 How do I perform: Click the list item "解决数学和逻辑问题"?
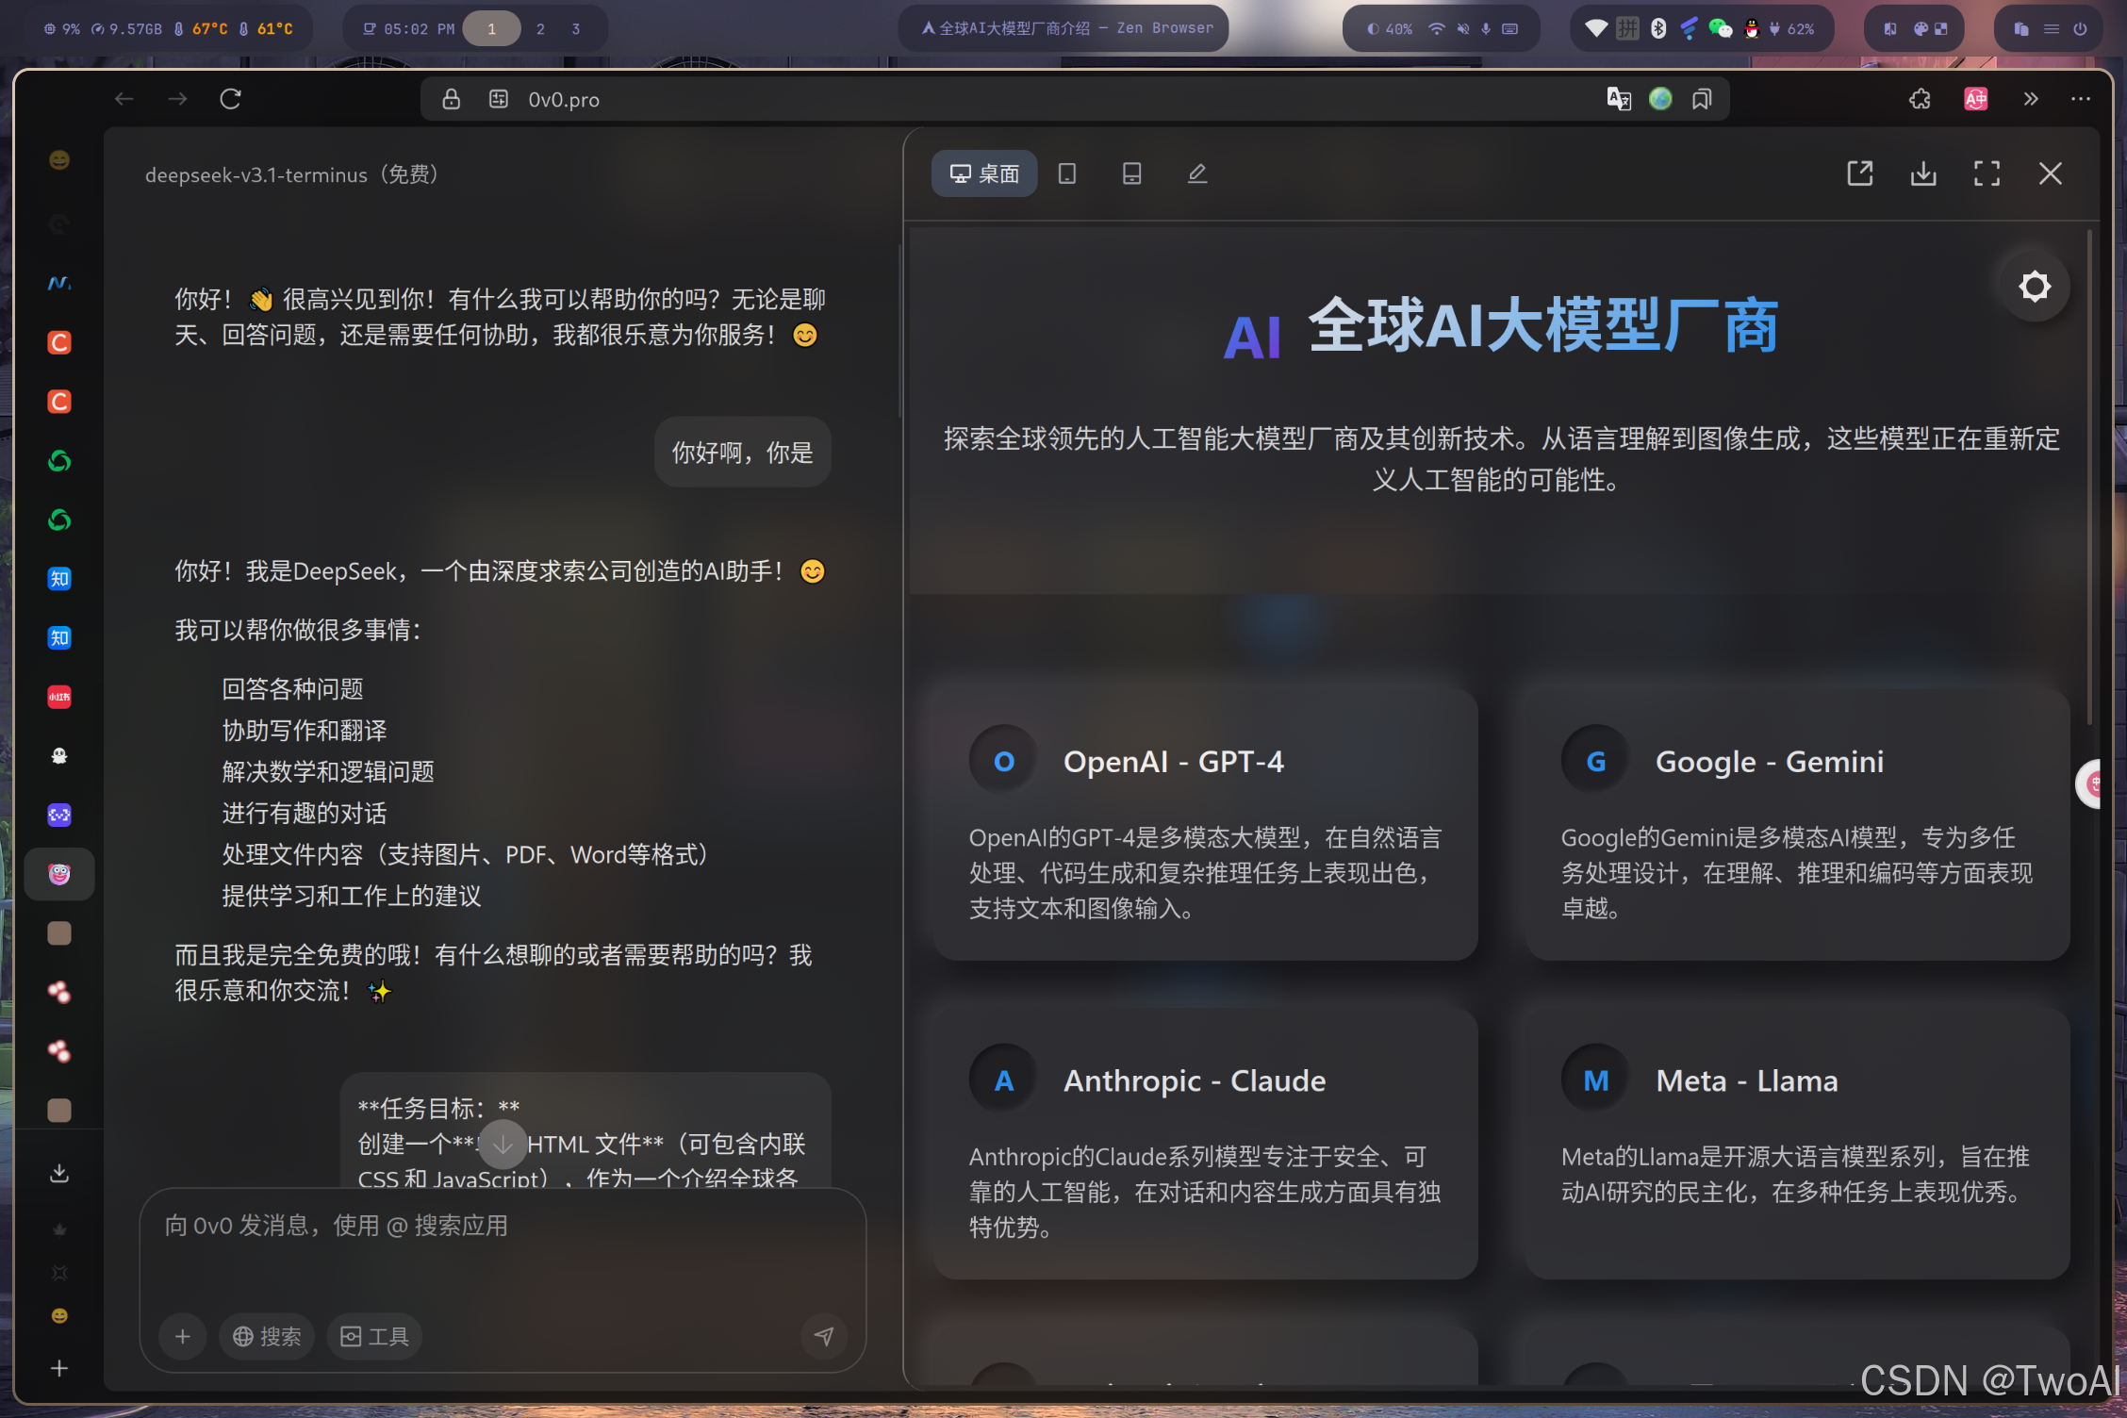coord(328,772)
